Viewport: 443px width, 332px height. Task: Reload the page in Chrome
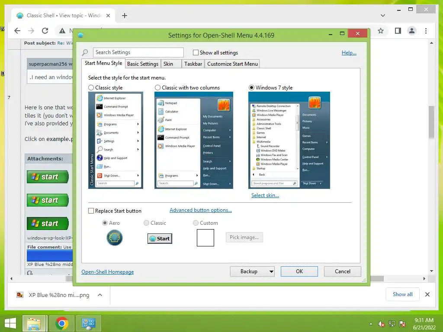[x=45, y=31]
